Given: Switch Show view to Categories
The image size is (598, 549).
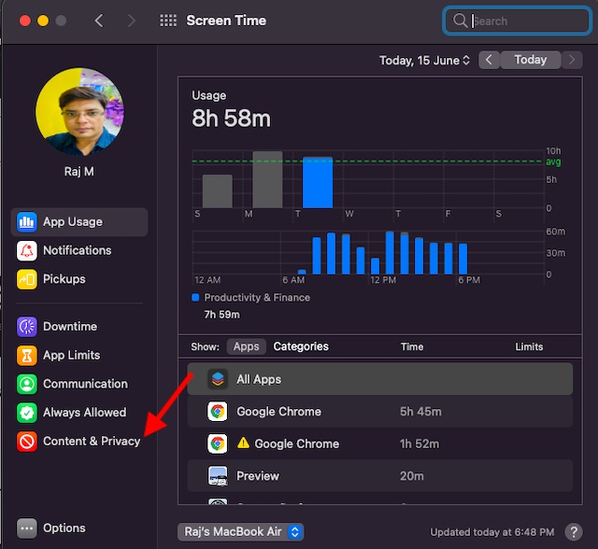Looking at the screenshot, I should pos(301,346).
